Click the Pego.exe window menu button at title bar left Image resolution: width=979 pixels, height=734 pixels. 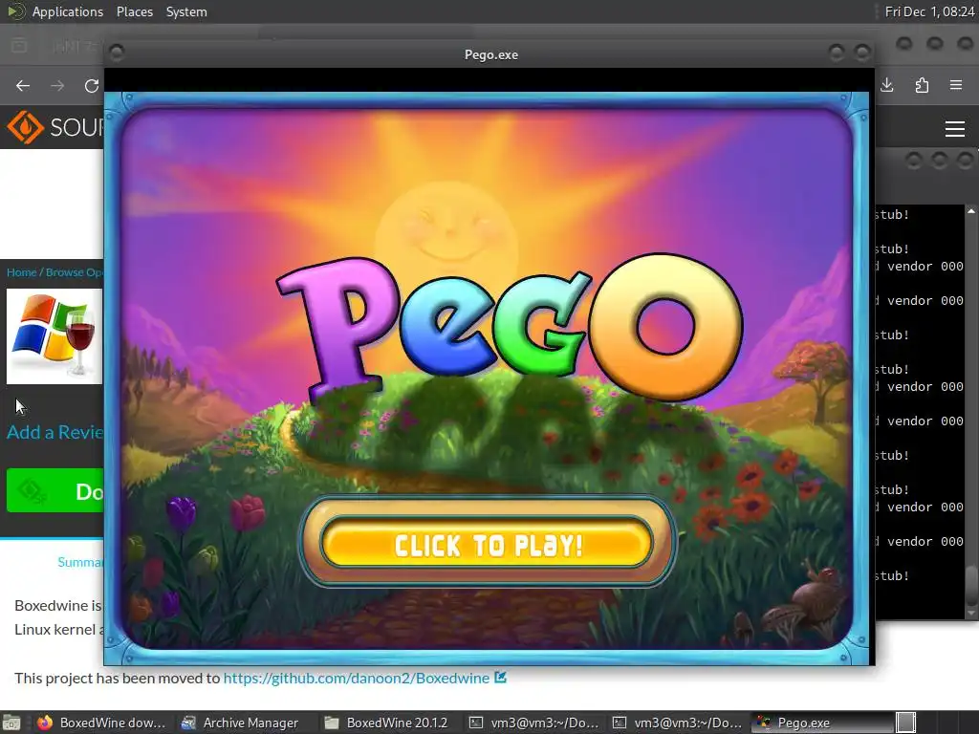tap(117, 53)
